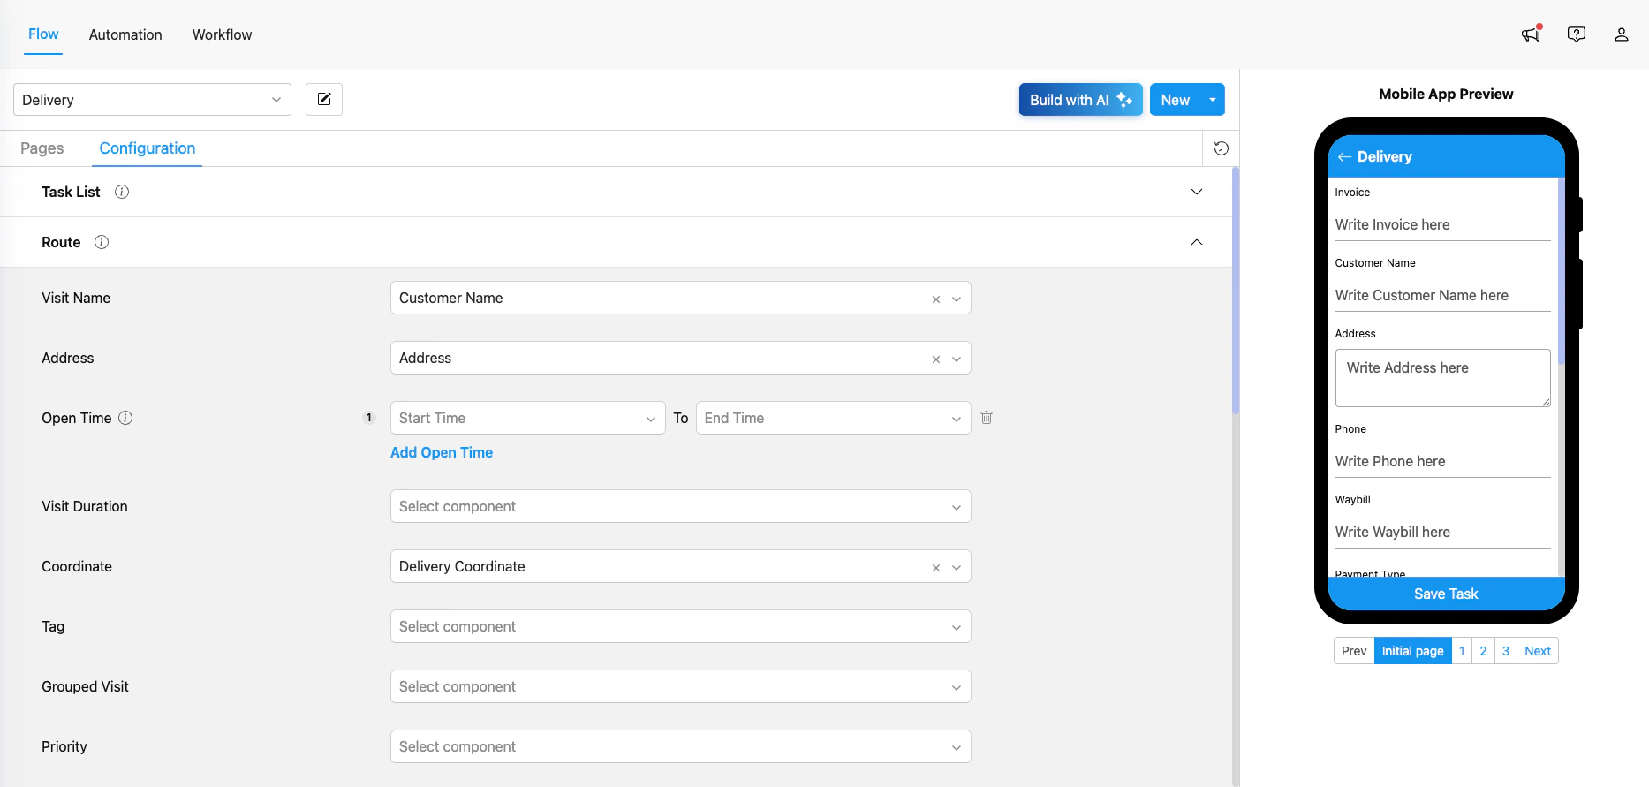Open the Priority component dropdown
Screen dimensions: 1649x787
tap(680, 746)
